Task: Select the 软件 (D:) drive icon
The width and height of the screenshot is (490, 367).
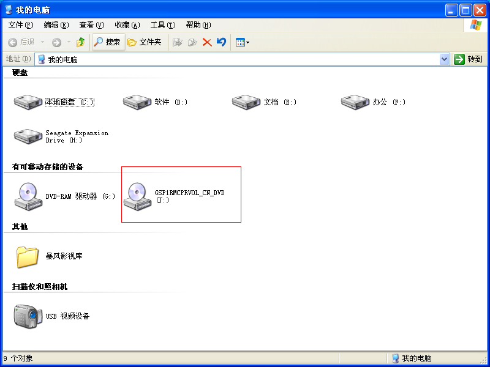Action: (x=137, y=102)
